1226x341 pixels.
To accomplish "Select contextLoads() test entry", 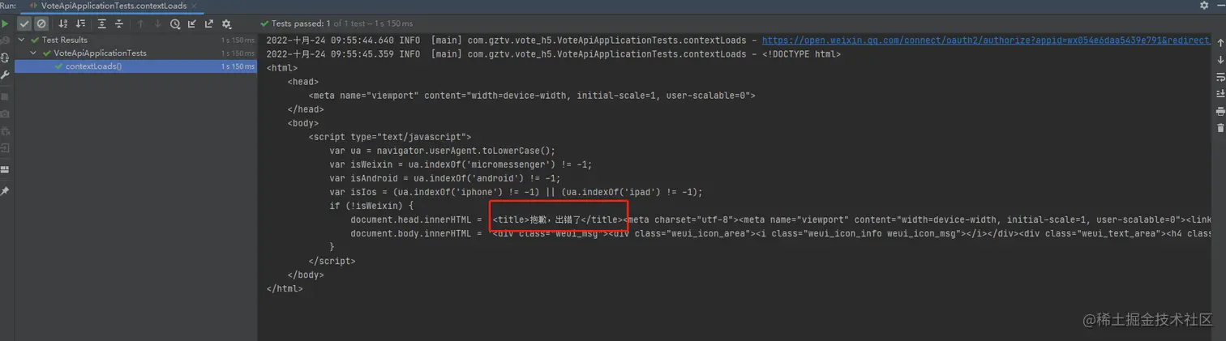I will click(x=136, y=66).
